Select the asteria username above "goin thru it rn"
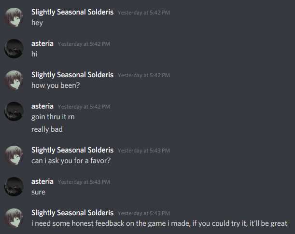The height and width of the screenshot is (234, 295). (x=42, y=106)
